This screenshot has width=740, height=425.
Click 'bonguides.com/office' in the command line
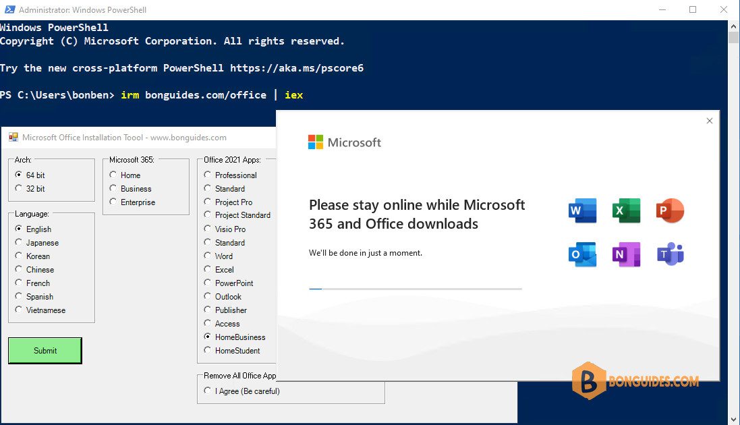click(206, 95)
